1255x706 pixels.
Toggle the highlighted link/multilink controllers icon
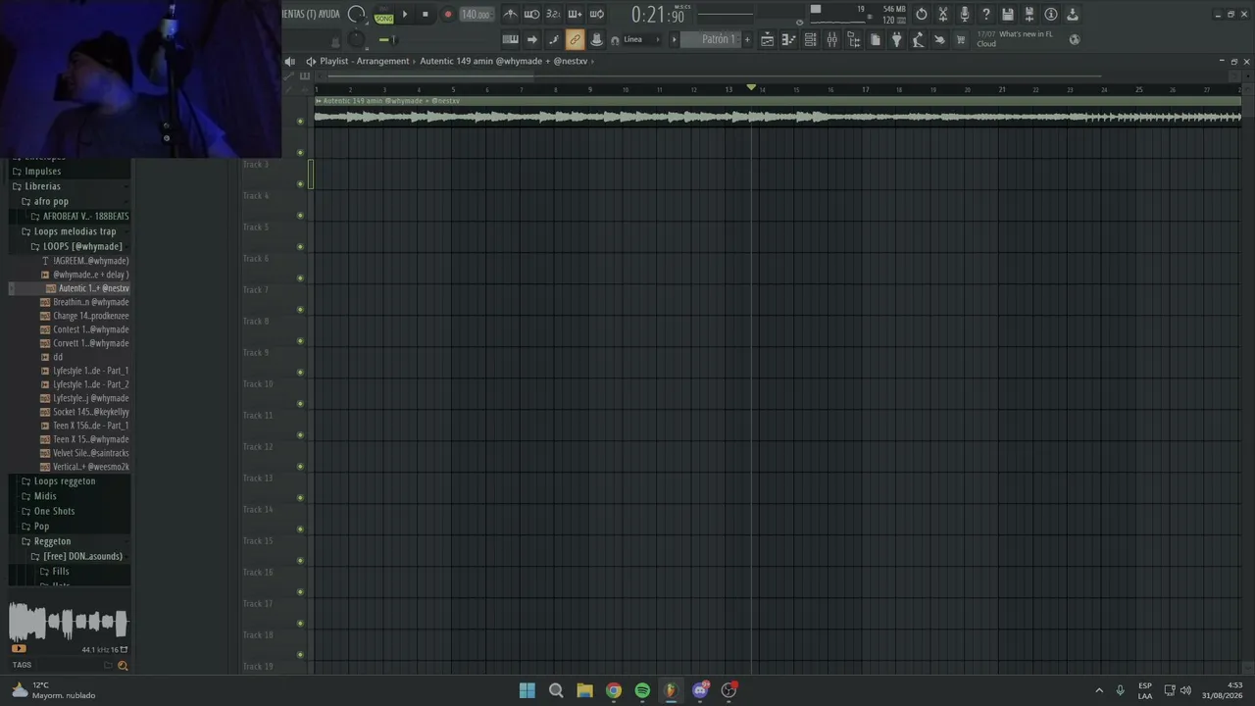(575, 39)
